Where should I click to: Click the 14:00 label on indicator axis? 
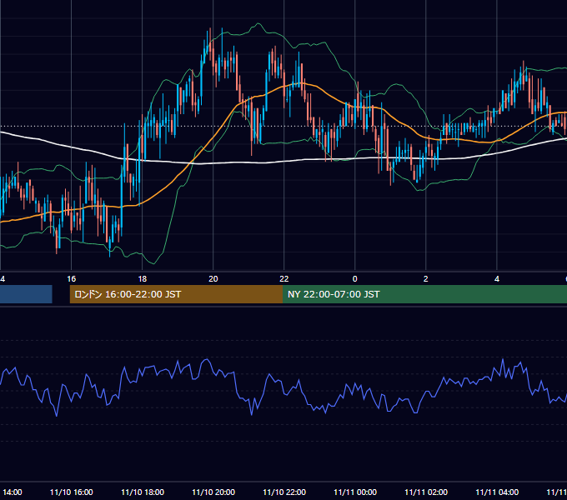pyautogui.click(x=13, y=492)
